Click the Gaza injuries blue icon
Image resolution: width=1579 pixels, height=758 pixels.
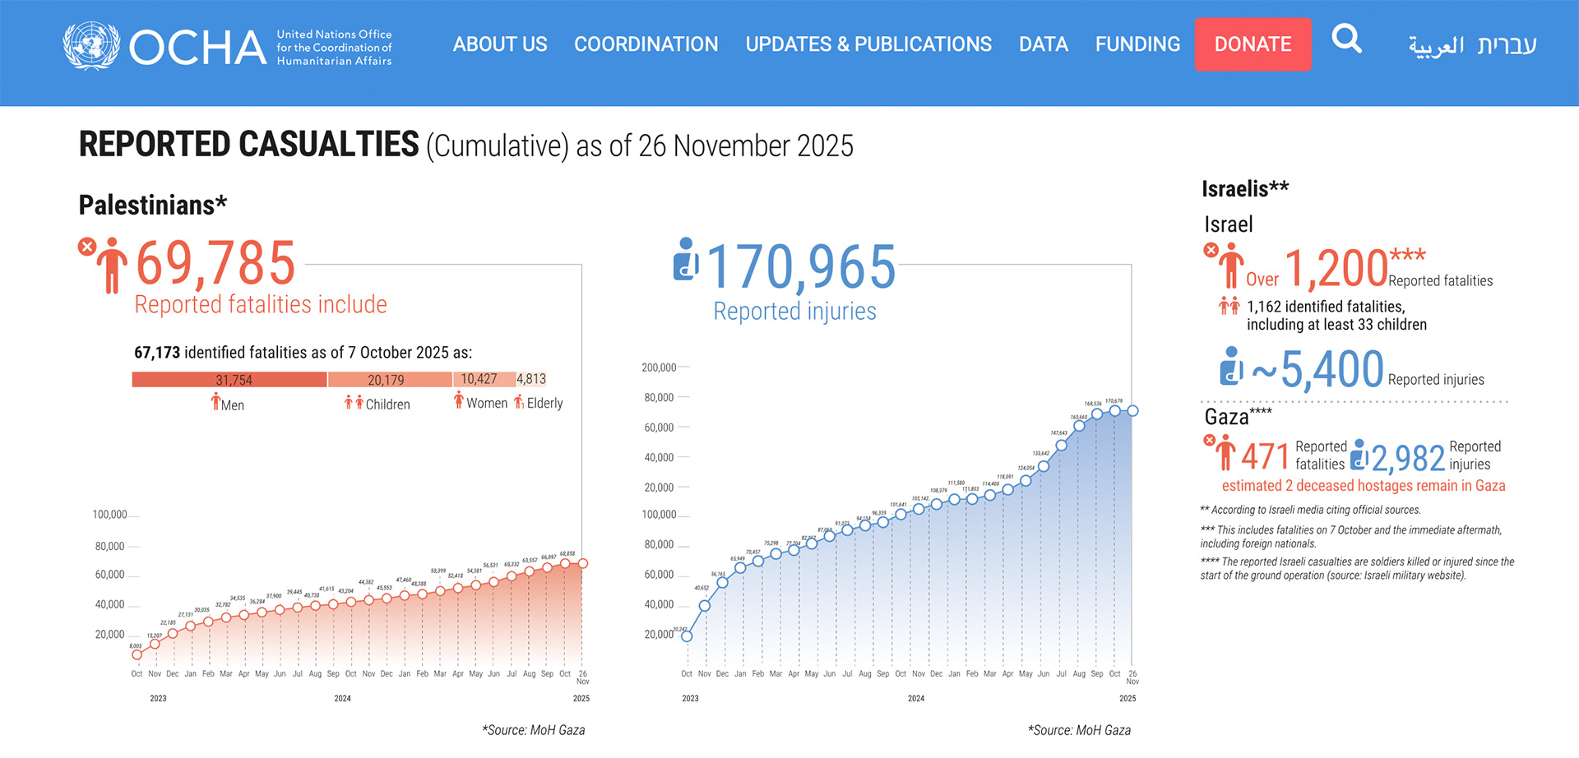pyautogui.click(x=1359, y=455)
